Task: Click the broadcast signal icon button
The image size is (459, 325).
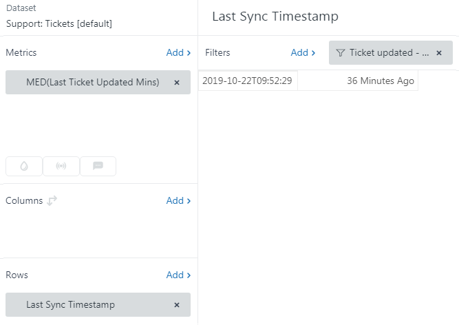Action: click(61, 166)
